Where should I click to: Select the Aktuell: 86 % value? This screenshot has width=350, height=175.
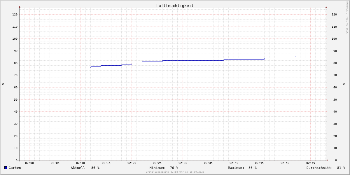coord(85,168)
